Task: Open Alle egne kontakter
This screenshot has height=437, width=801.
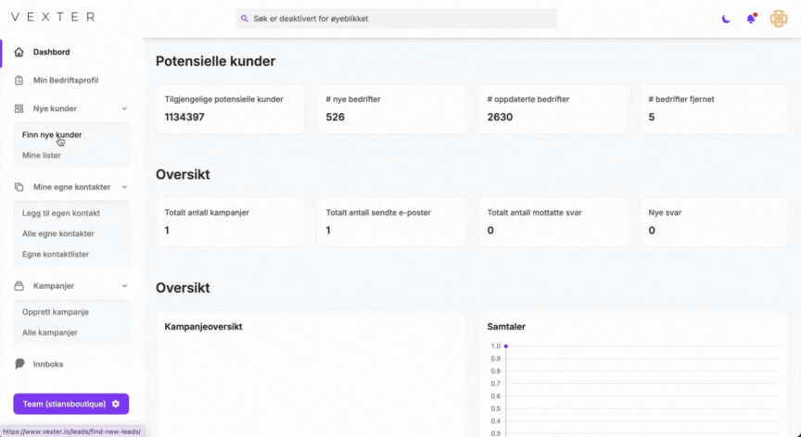Action: coord(57,233)
